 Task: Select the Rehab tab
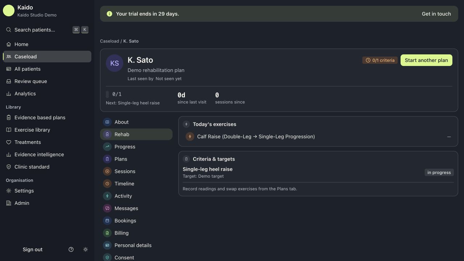(x=136, y=134)
